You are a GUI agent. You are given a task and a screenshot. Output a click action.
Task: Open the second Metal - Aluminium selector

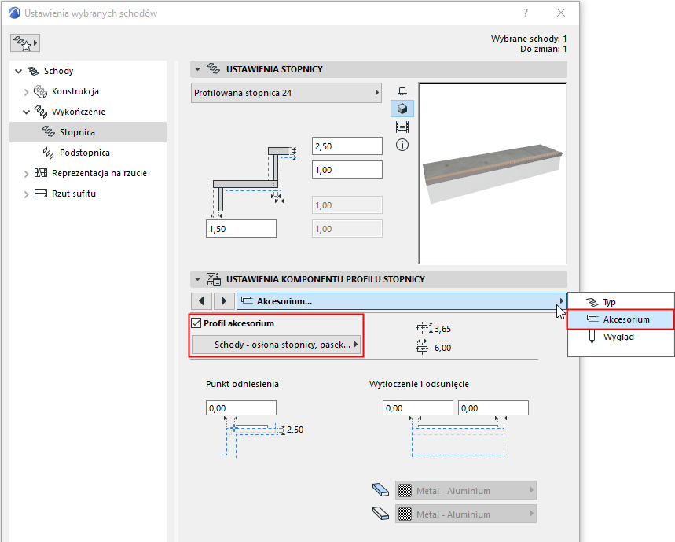point(466,514)
